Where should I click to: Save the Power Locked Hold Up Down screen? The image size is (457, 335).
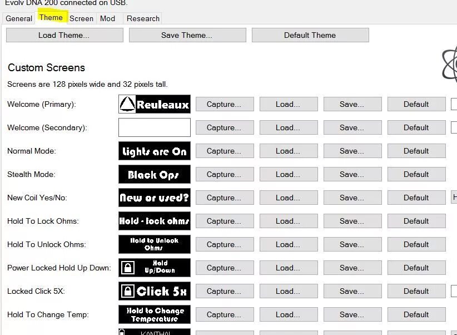[352, 268]
